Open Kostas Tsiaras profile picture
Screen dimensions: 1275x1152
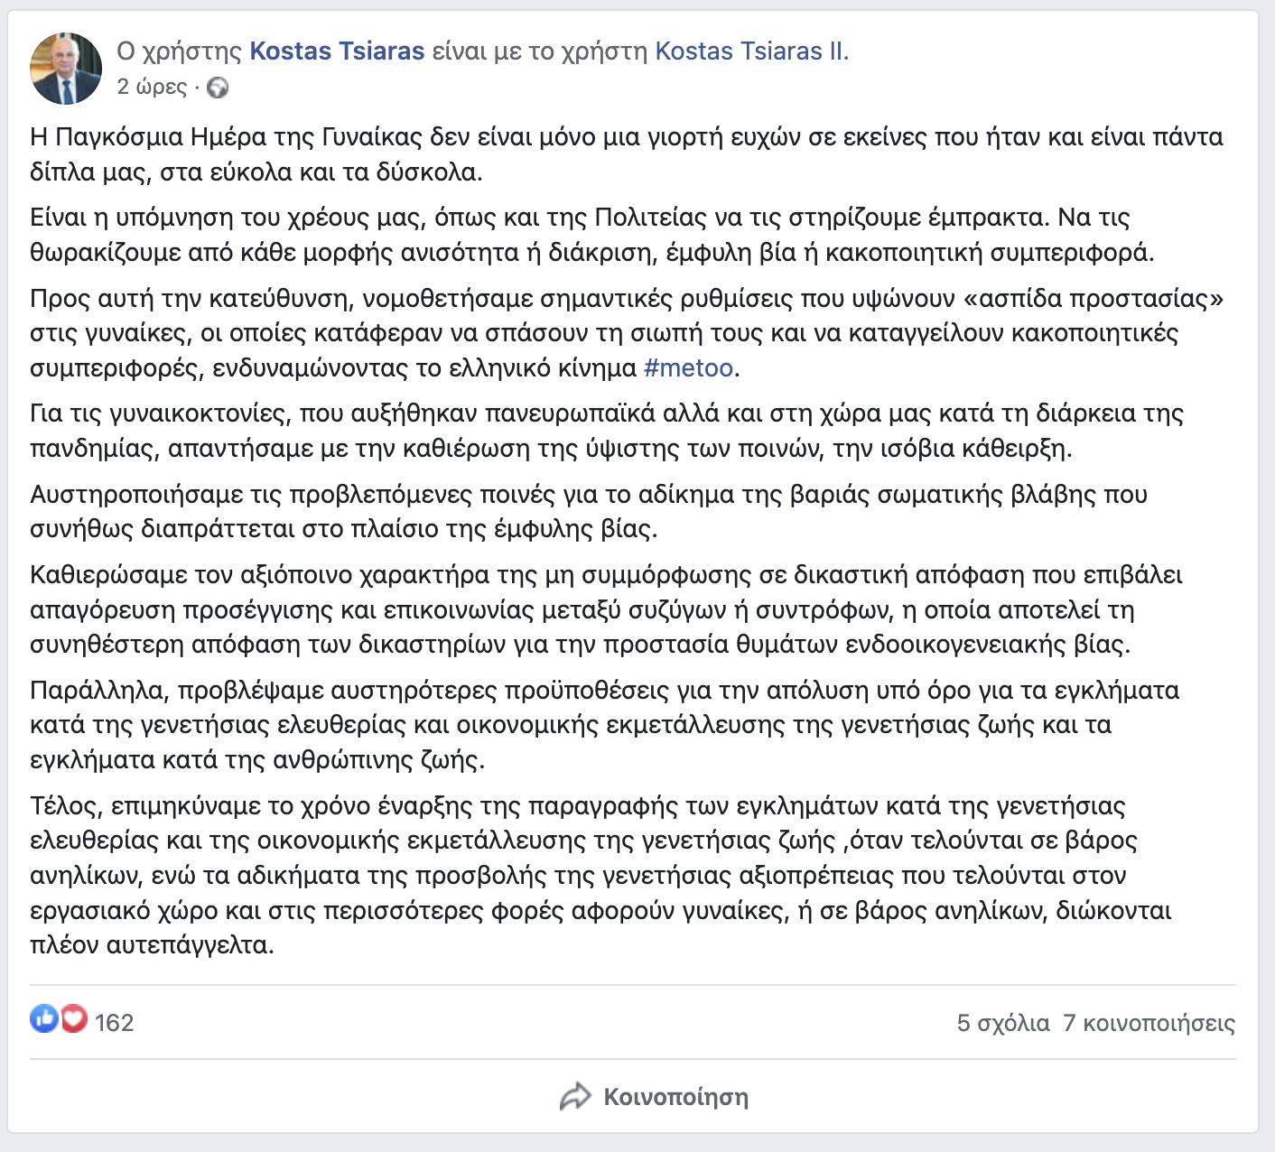pos(66,69)
